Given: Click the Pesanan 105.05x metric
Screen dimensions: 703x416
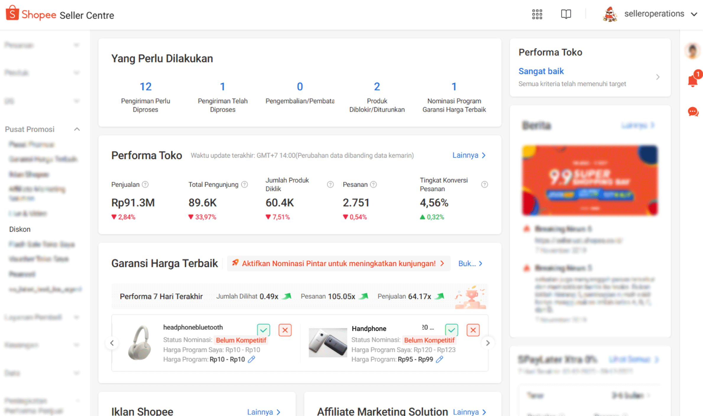Looking at the screenshot, I should pos(334,297).
